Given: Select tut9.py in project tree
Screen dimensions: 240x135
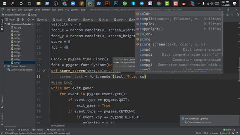Looking at the screenshot, I should point(17,63).
